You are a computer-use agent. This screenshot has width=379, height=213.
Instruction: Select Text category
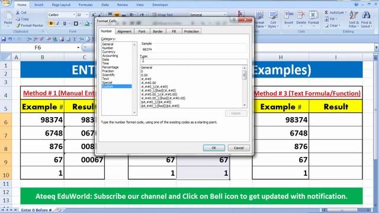click(105, 79)
